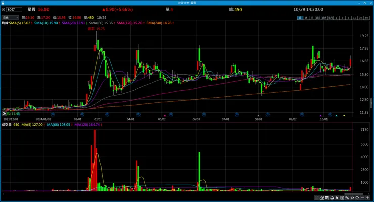Select the 還日 adjusted daily tab
Screen dimensions: 374x202
click(318, 18)
